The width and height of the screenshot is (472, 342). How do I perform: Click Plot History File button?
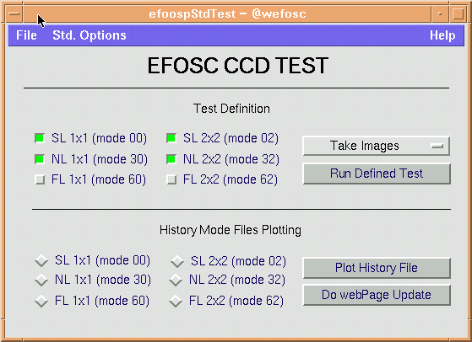377,268
